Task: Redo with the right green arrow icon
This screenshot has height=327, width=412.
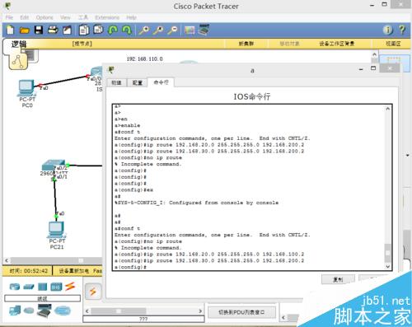Action: click(127, 30)
